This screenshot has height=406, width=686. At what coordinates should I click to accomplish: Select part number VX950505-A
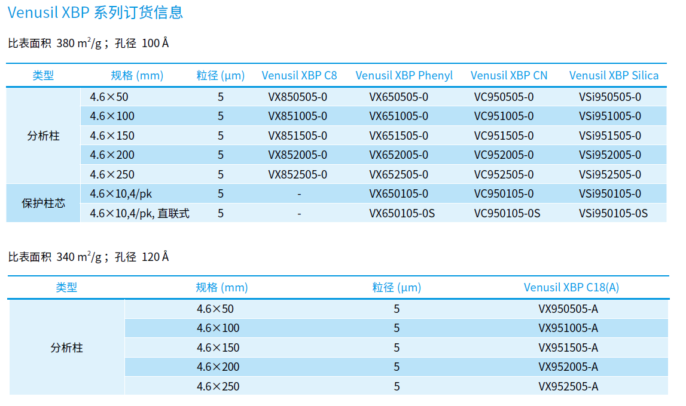point(568,309)
